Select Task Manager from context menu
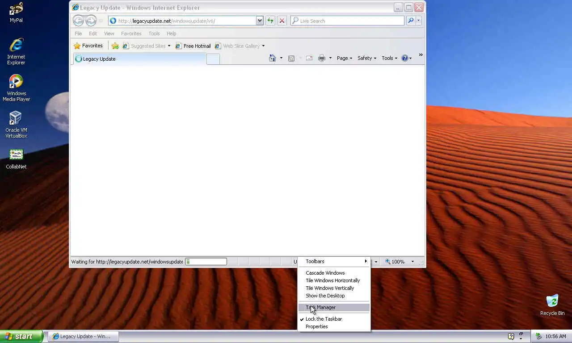The height and width of the screenshot is (343, 572). coord(334,307)
